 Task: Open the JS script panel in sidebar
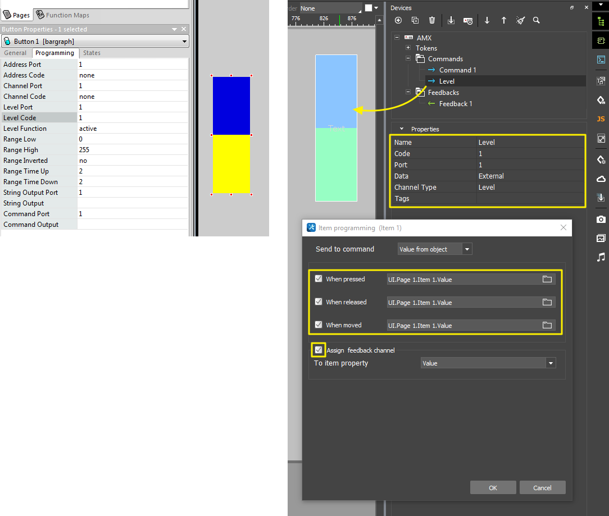(x=601, y=119)
